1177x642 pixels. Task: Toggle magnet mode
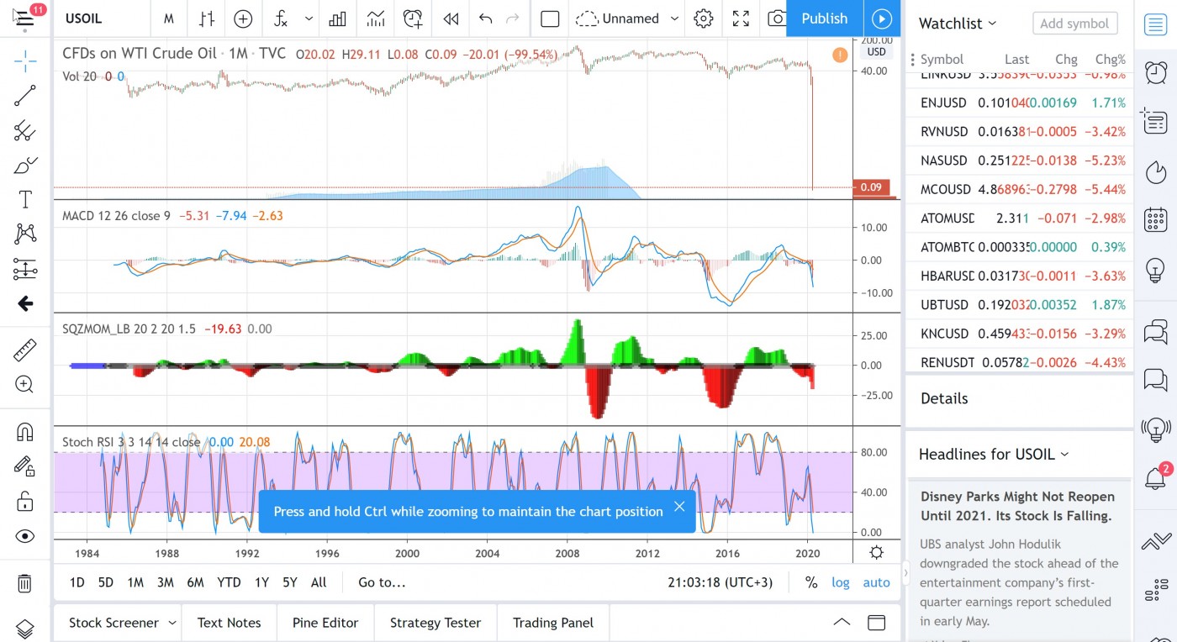25,432
